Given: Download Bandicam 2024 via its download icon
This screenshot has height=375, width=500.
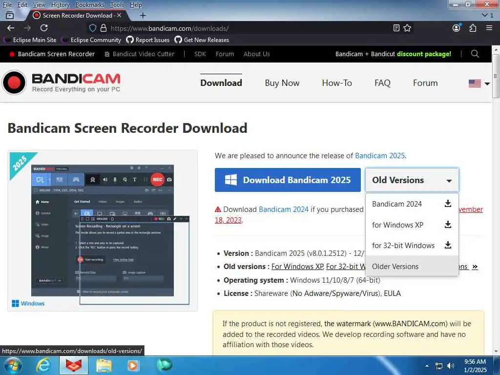Looking at the screenshot, I should (x=448, y=204).
